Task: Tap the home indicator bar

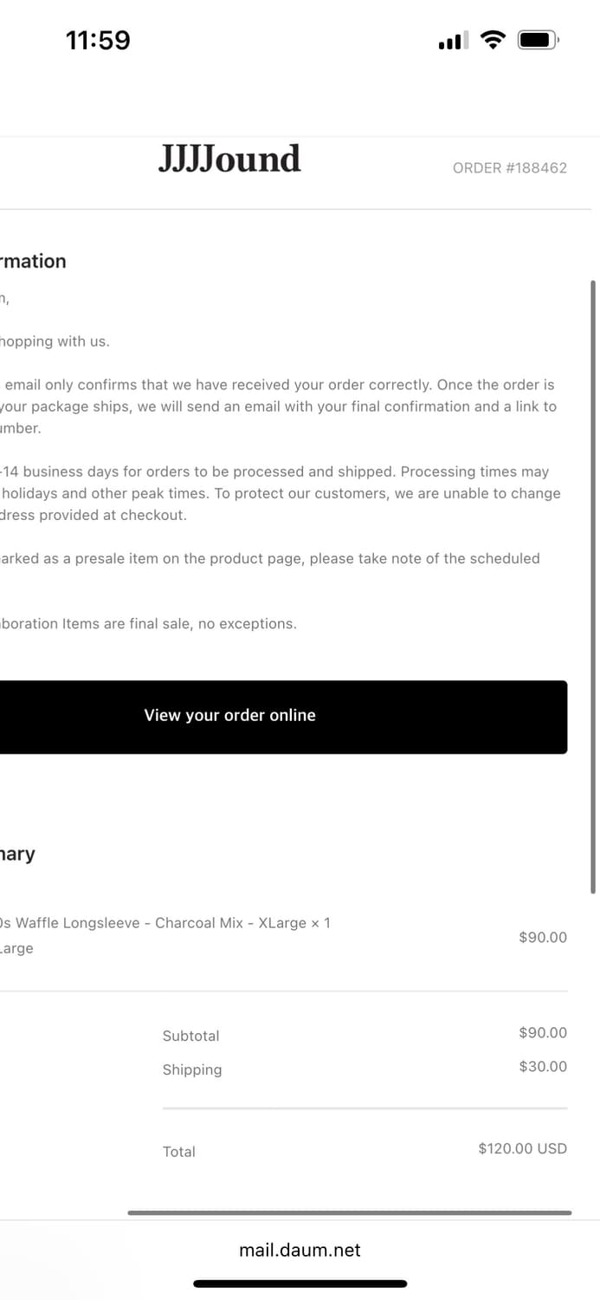Action: tap(300, 1284)
